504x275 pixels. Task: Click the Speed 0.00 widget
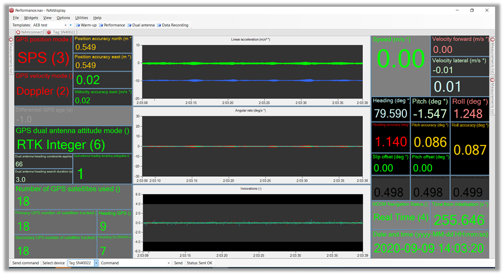[401, 65]
